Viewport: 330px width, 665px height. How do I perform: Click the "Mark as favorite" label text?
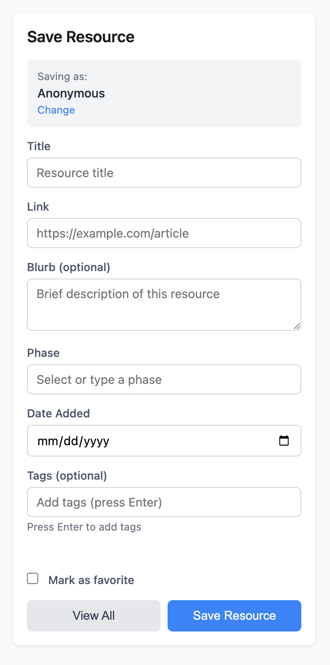coord(91,580)
